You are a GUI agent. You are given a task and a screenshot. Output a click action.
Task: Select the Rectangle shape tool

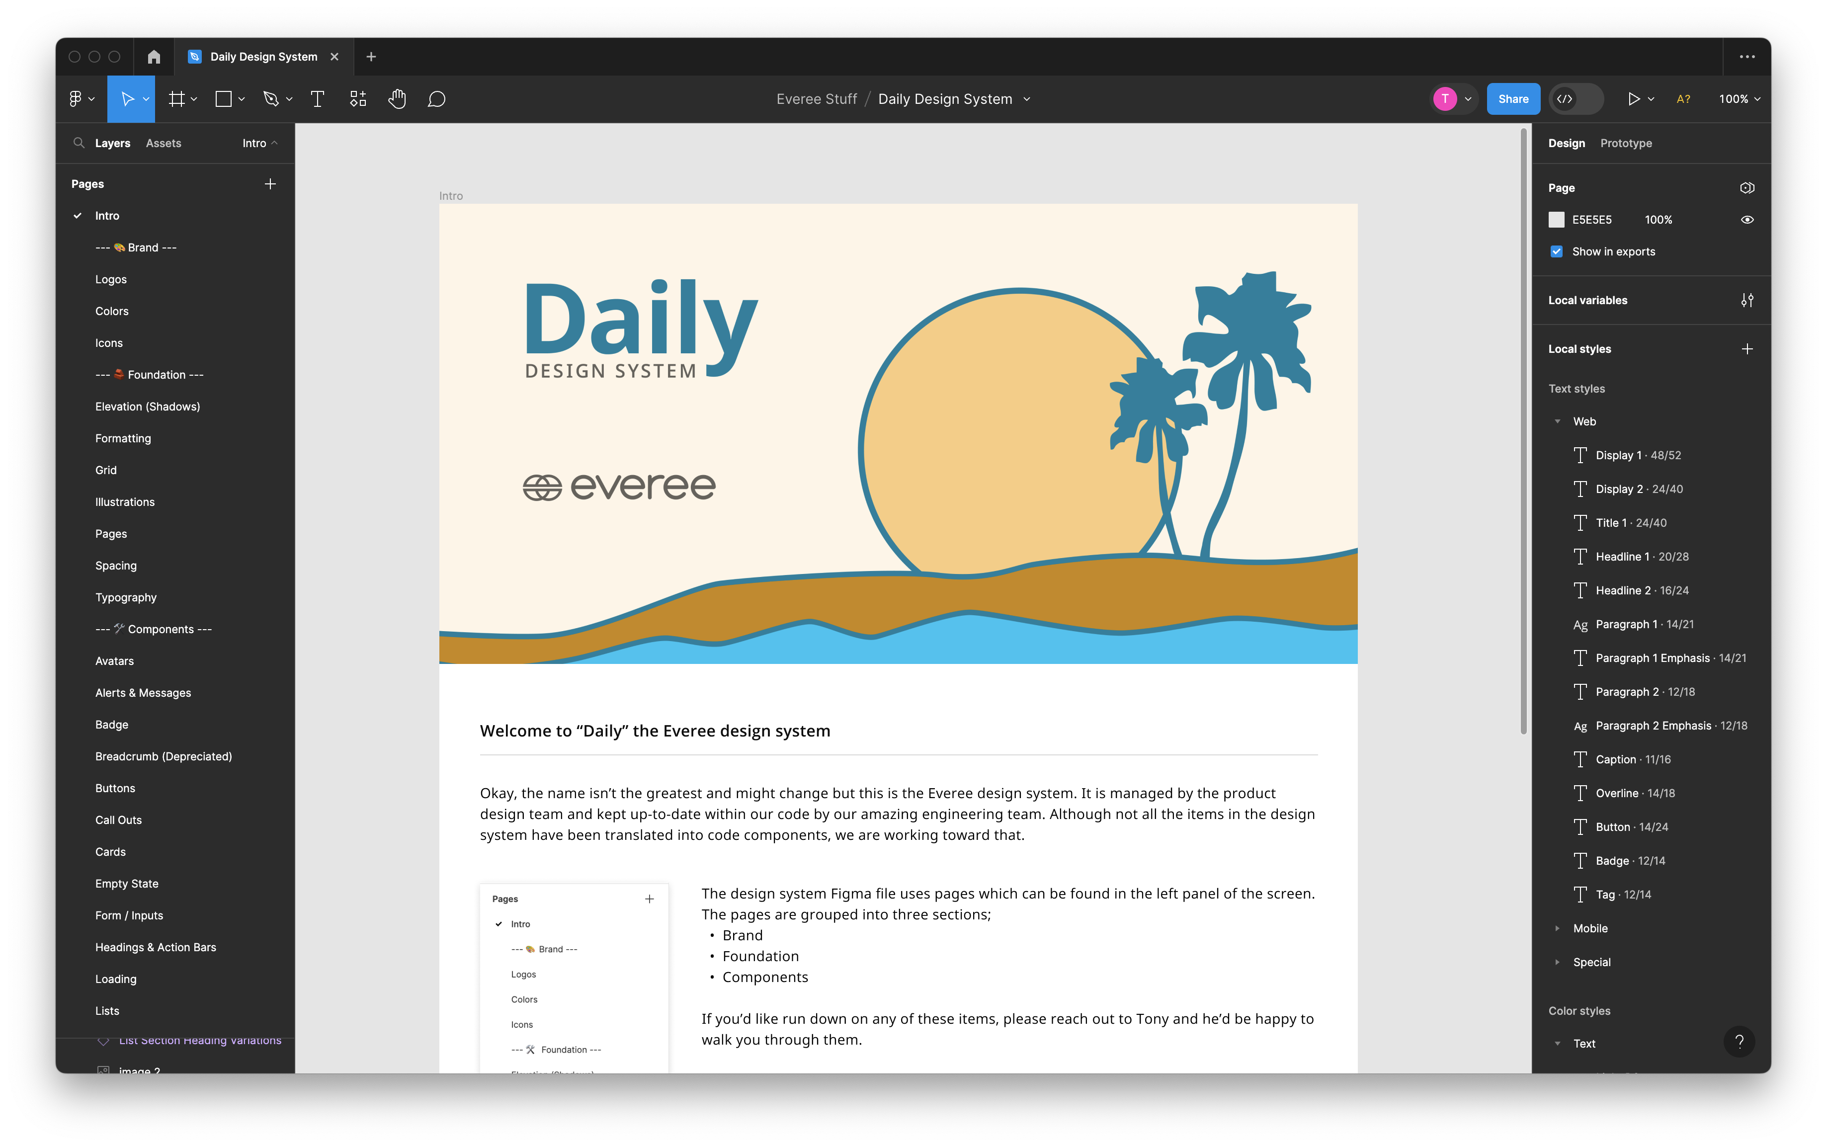[x=223, y=98]
